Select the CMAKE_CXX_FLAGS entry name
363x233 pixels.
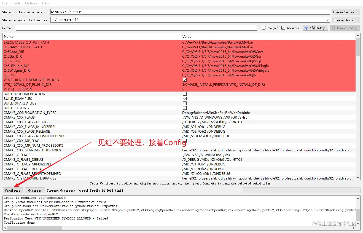pyautogui.click(x=19, y=117)
